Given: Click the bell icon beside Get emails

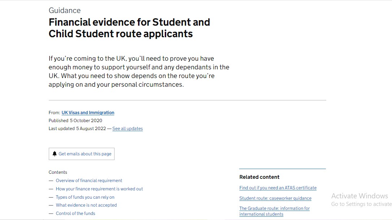Looking at the screenshot, I should [x=55, y=154].
